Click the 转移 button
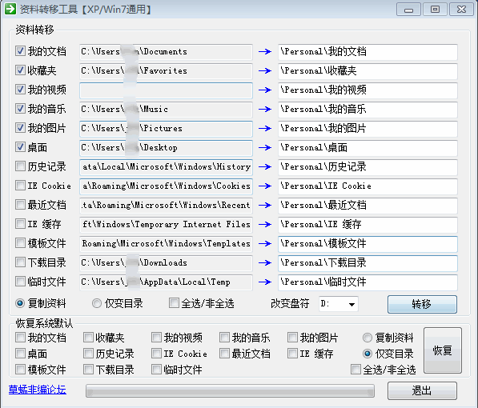Image resolution: width=478 pixels, height=408 pixels. click(422, 304)
